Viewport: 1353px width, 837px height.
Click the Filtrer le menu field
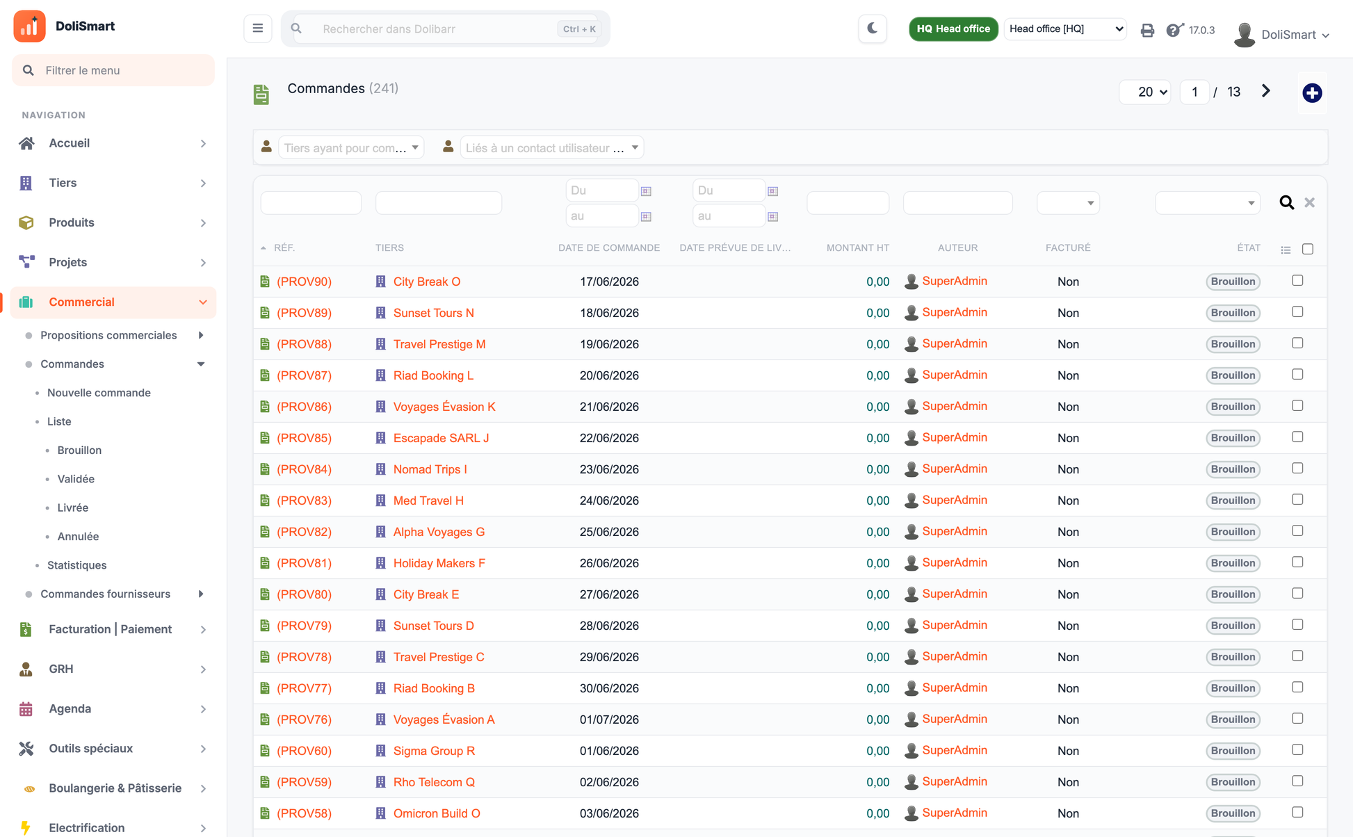point(113,70)
